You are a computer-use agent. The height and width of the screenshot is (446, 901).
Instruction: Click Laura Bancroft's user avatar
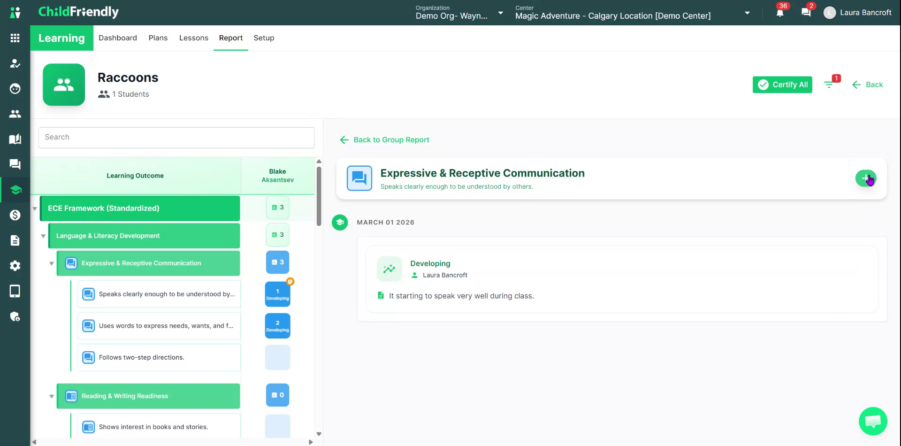pyautogui.click(x=830, y=13)
